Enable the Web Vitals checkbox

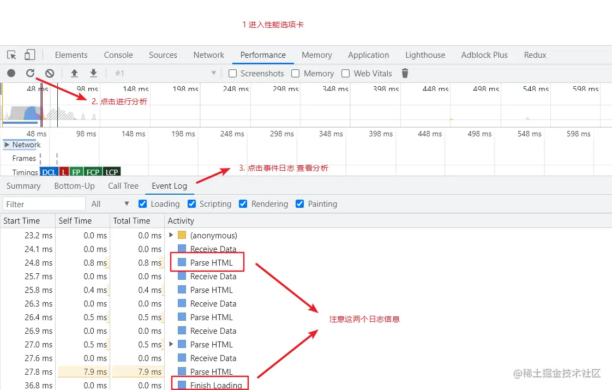[345, 74]
